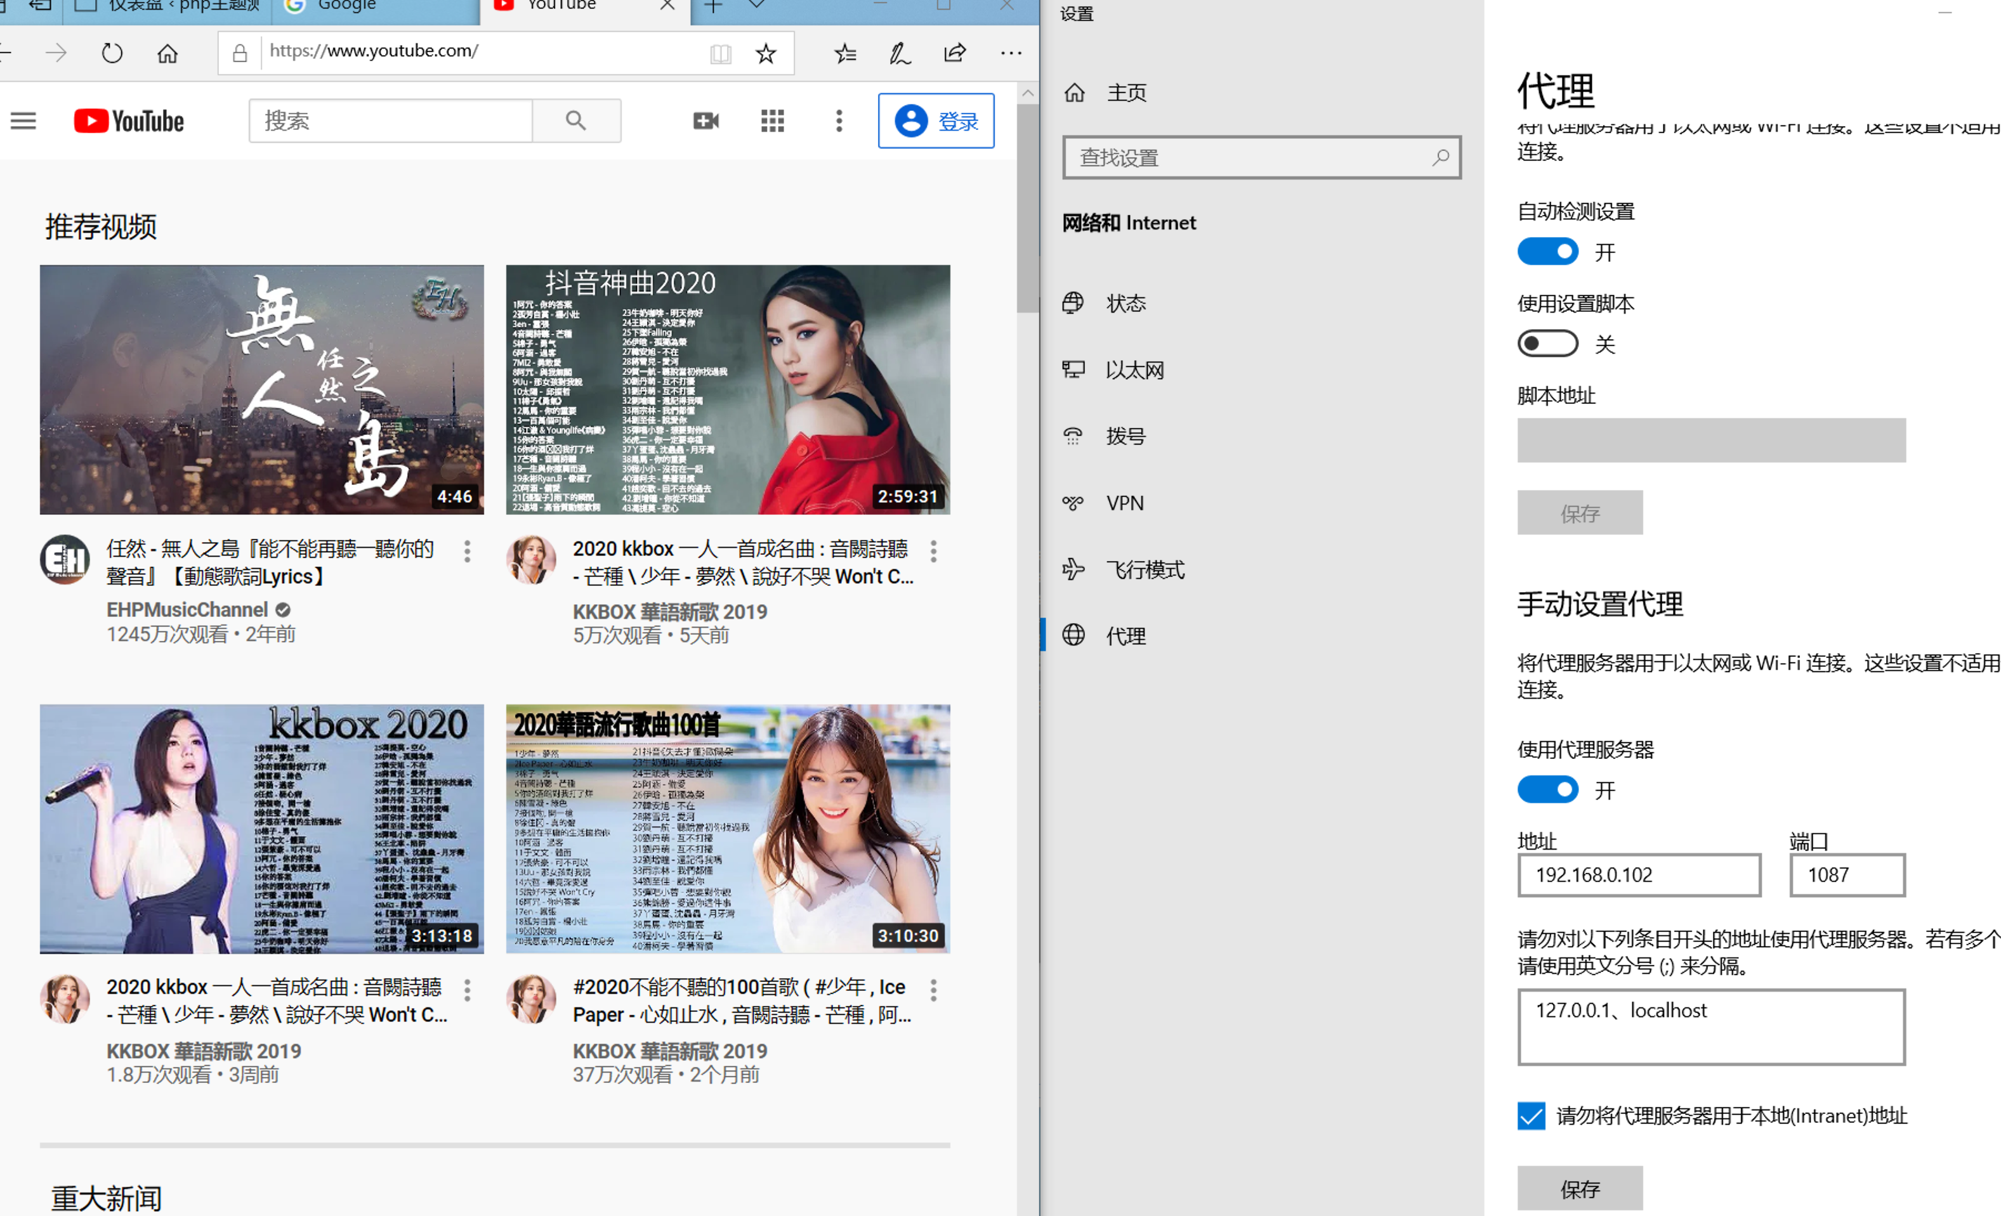Click search icon in 查找设置 box

(x=1440, y=157)
